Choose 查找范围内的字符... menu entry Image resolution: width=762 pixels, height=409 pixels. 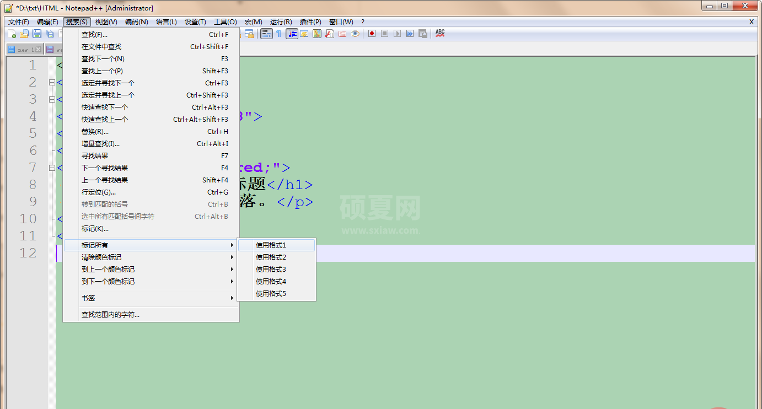tap(151, 315)
